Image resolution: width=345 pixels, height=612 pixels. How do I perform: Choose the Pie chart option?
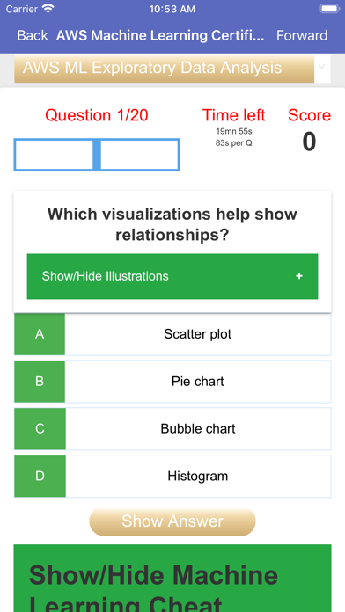pos(198,382)
